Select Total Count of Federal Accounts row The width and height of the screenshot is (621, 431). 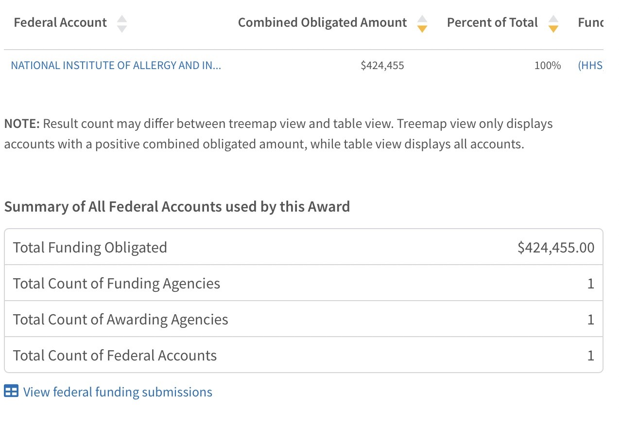[x=304, y=355]
